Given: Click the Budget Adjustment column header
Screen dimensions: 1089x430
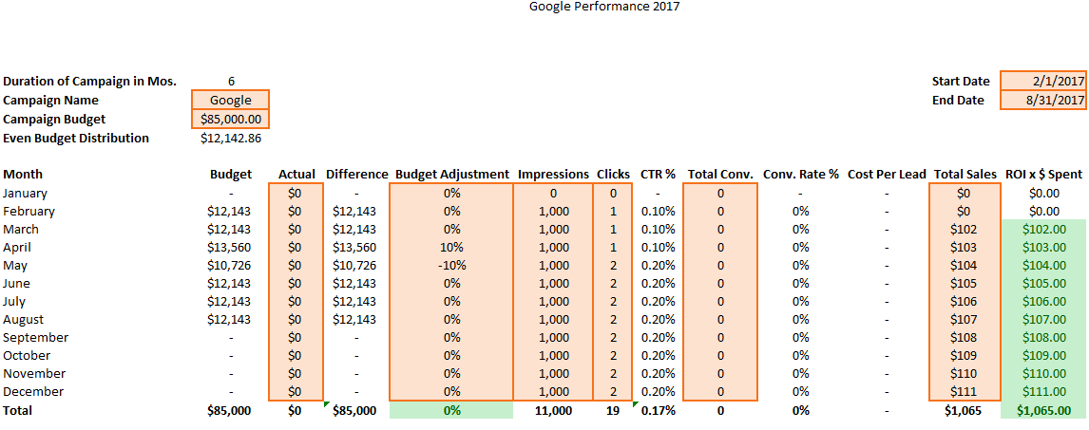Looking at the screenshot, I should click(x=451, y=174).
